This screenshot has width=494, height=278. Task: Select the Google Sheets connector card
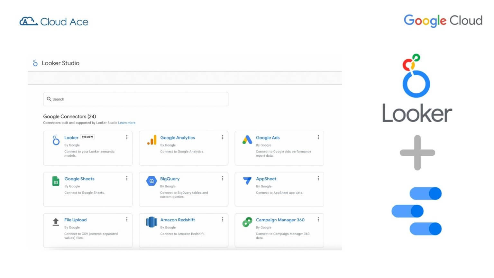pyautogui.click(x=87, y=189)
